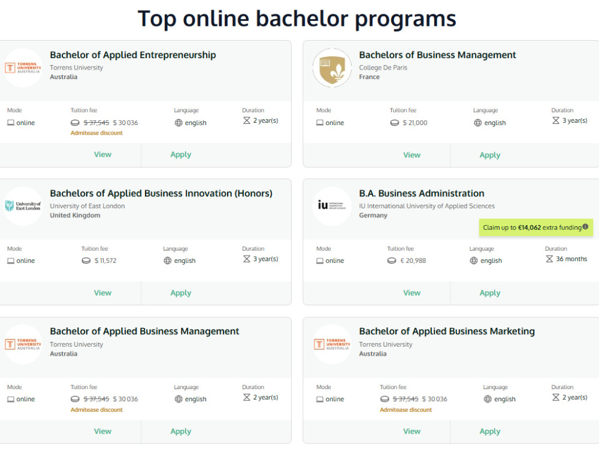The width and height of the screenshot is (599, 449).
Task: Click laptop mode icon on Applied Business Management card
Action: coord(11,399)
